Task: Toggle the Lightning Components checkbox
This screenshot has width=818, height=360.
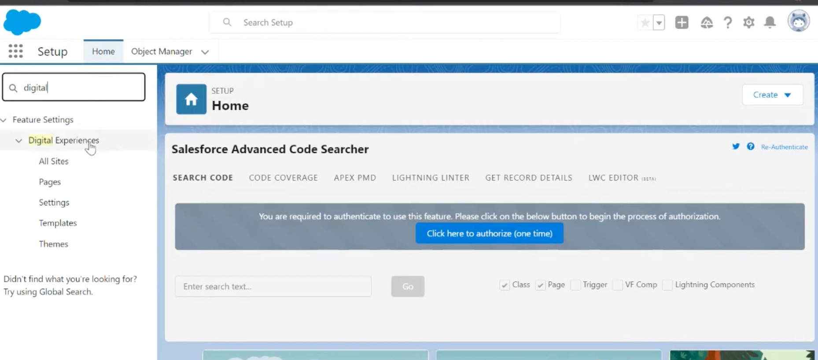Action: pyautogui.click(x=667, y=285)
